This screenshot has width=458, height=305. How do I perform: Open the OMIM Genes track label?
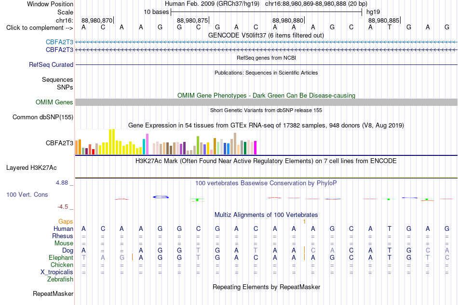(54, 102)
